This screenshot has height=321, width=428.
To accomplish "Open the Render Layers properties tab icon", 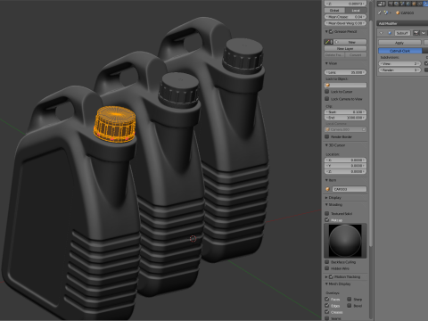I will coord(397,4).
